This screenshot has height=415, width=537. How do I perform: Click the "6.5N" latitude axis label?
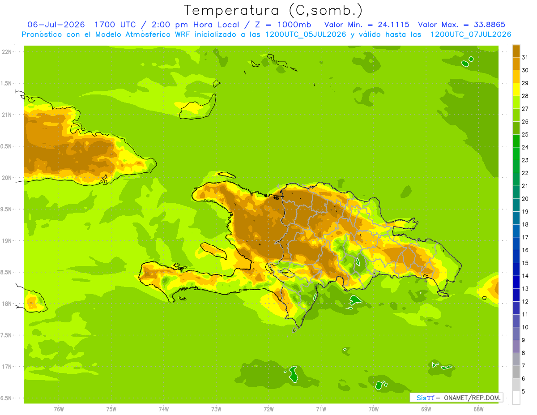(7, 398)
